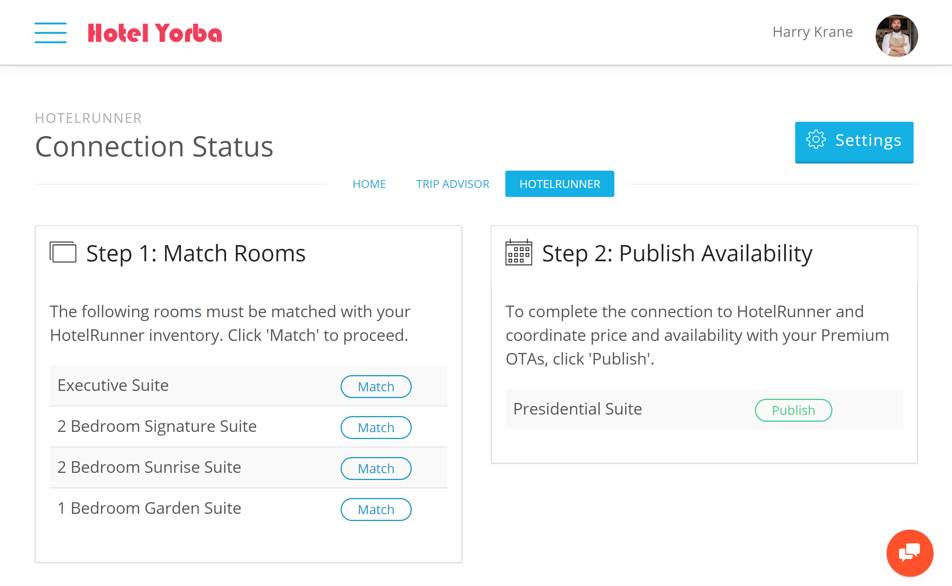Match the 2 Bedroom Sunrise Suite
This screenshot has height=586, width=952.
(376, 469)
